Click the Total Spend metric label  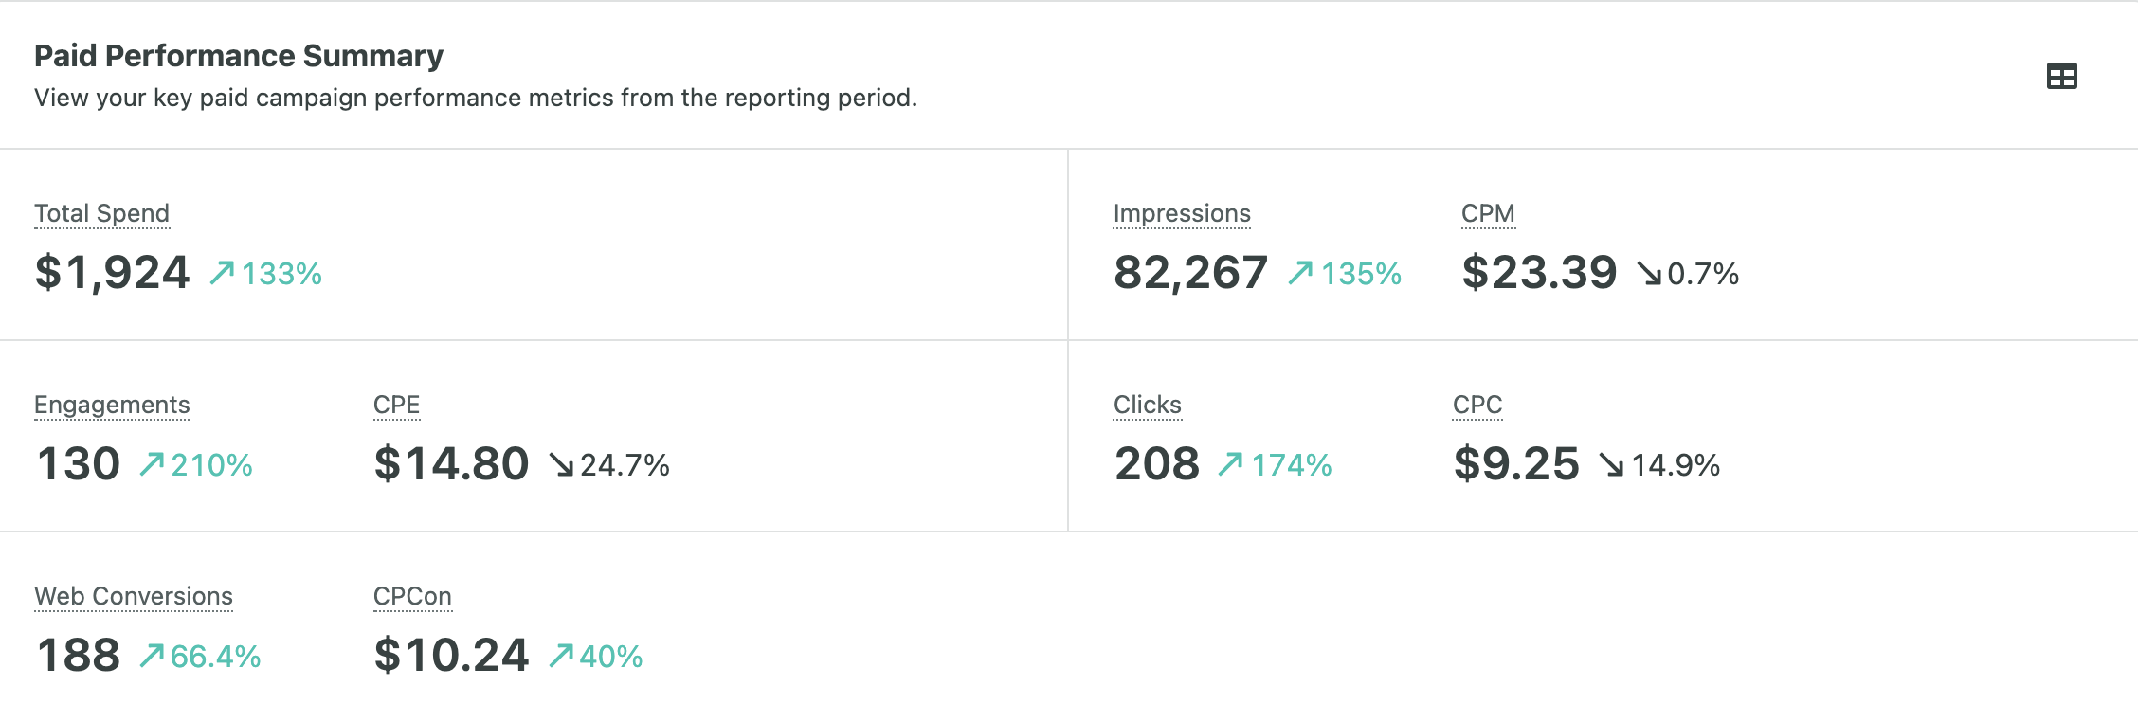click(102, 214)
